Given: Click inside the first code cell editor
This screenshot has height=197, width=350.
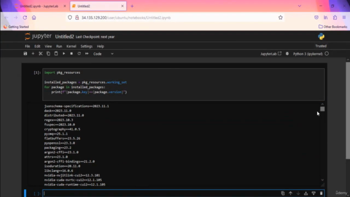Looking at the screenshot, I should pos(184,84).
